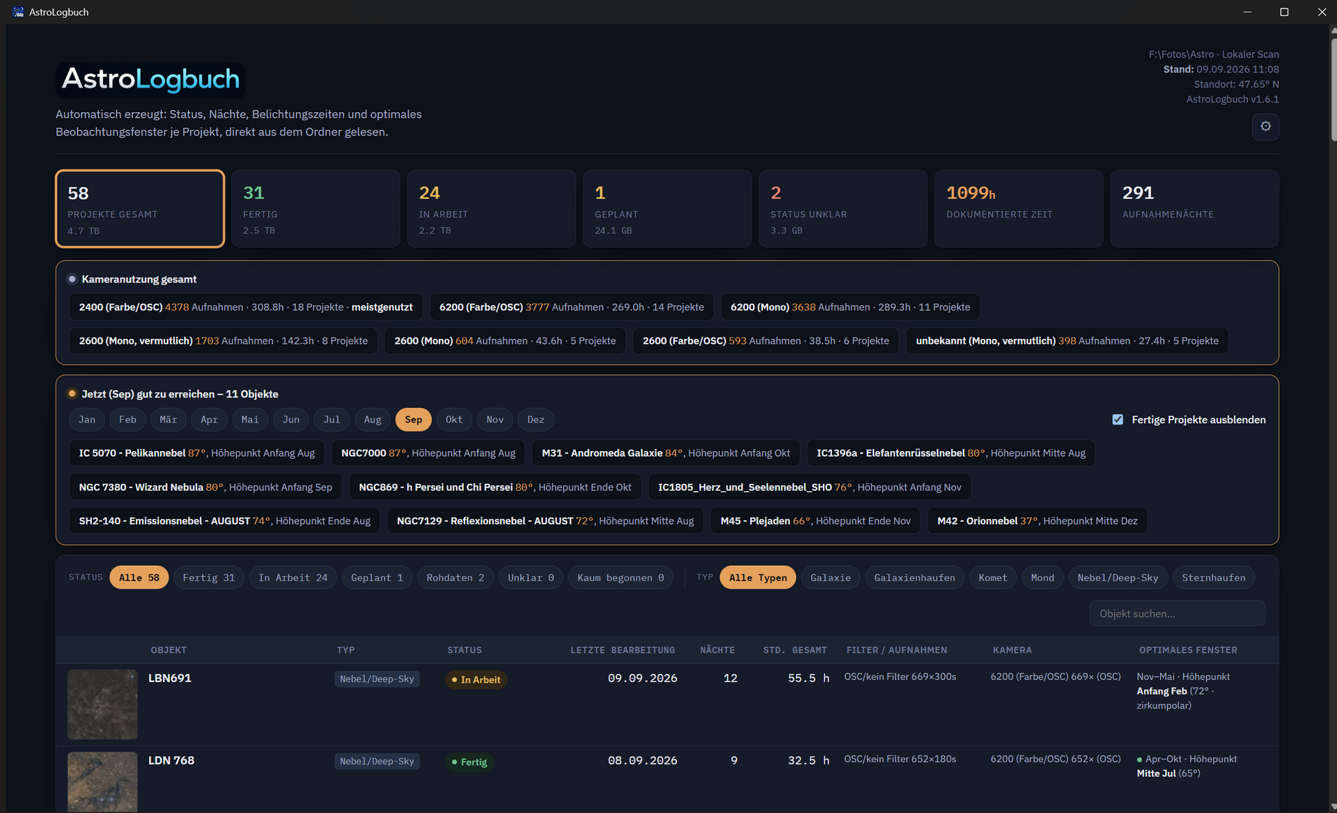Image resolution: width=1337 pixels, height=813 pixels.
Task: Toggle 'Fertige Projekte ausblenden' checkbox
Action: [x=1118, y=420]
